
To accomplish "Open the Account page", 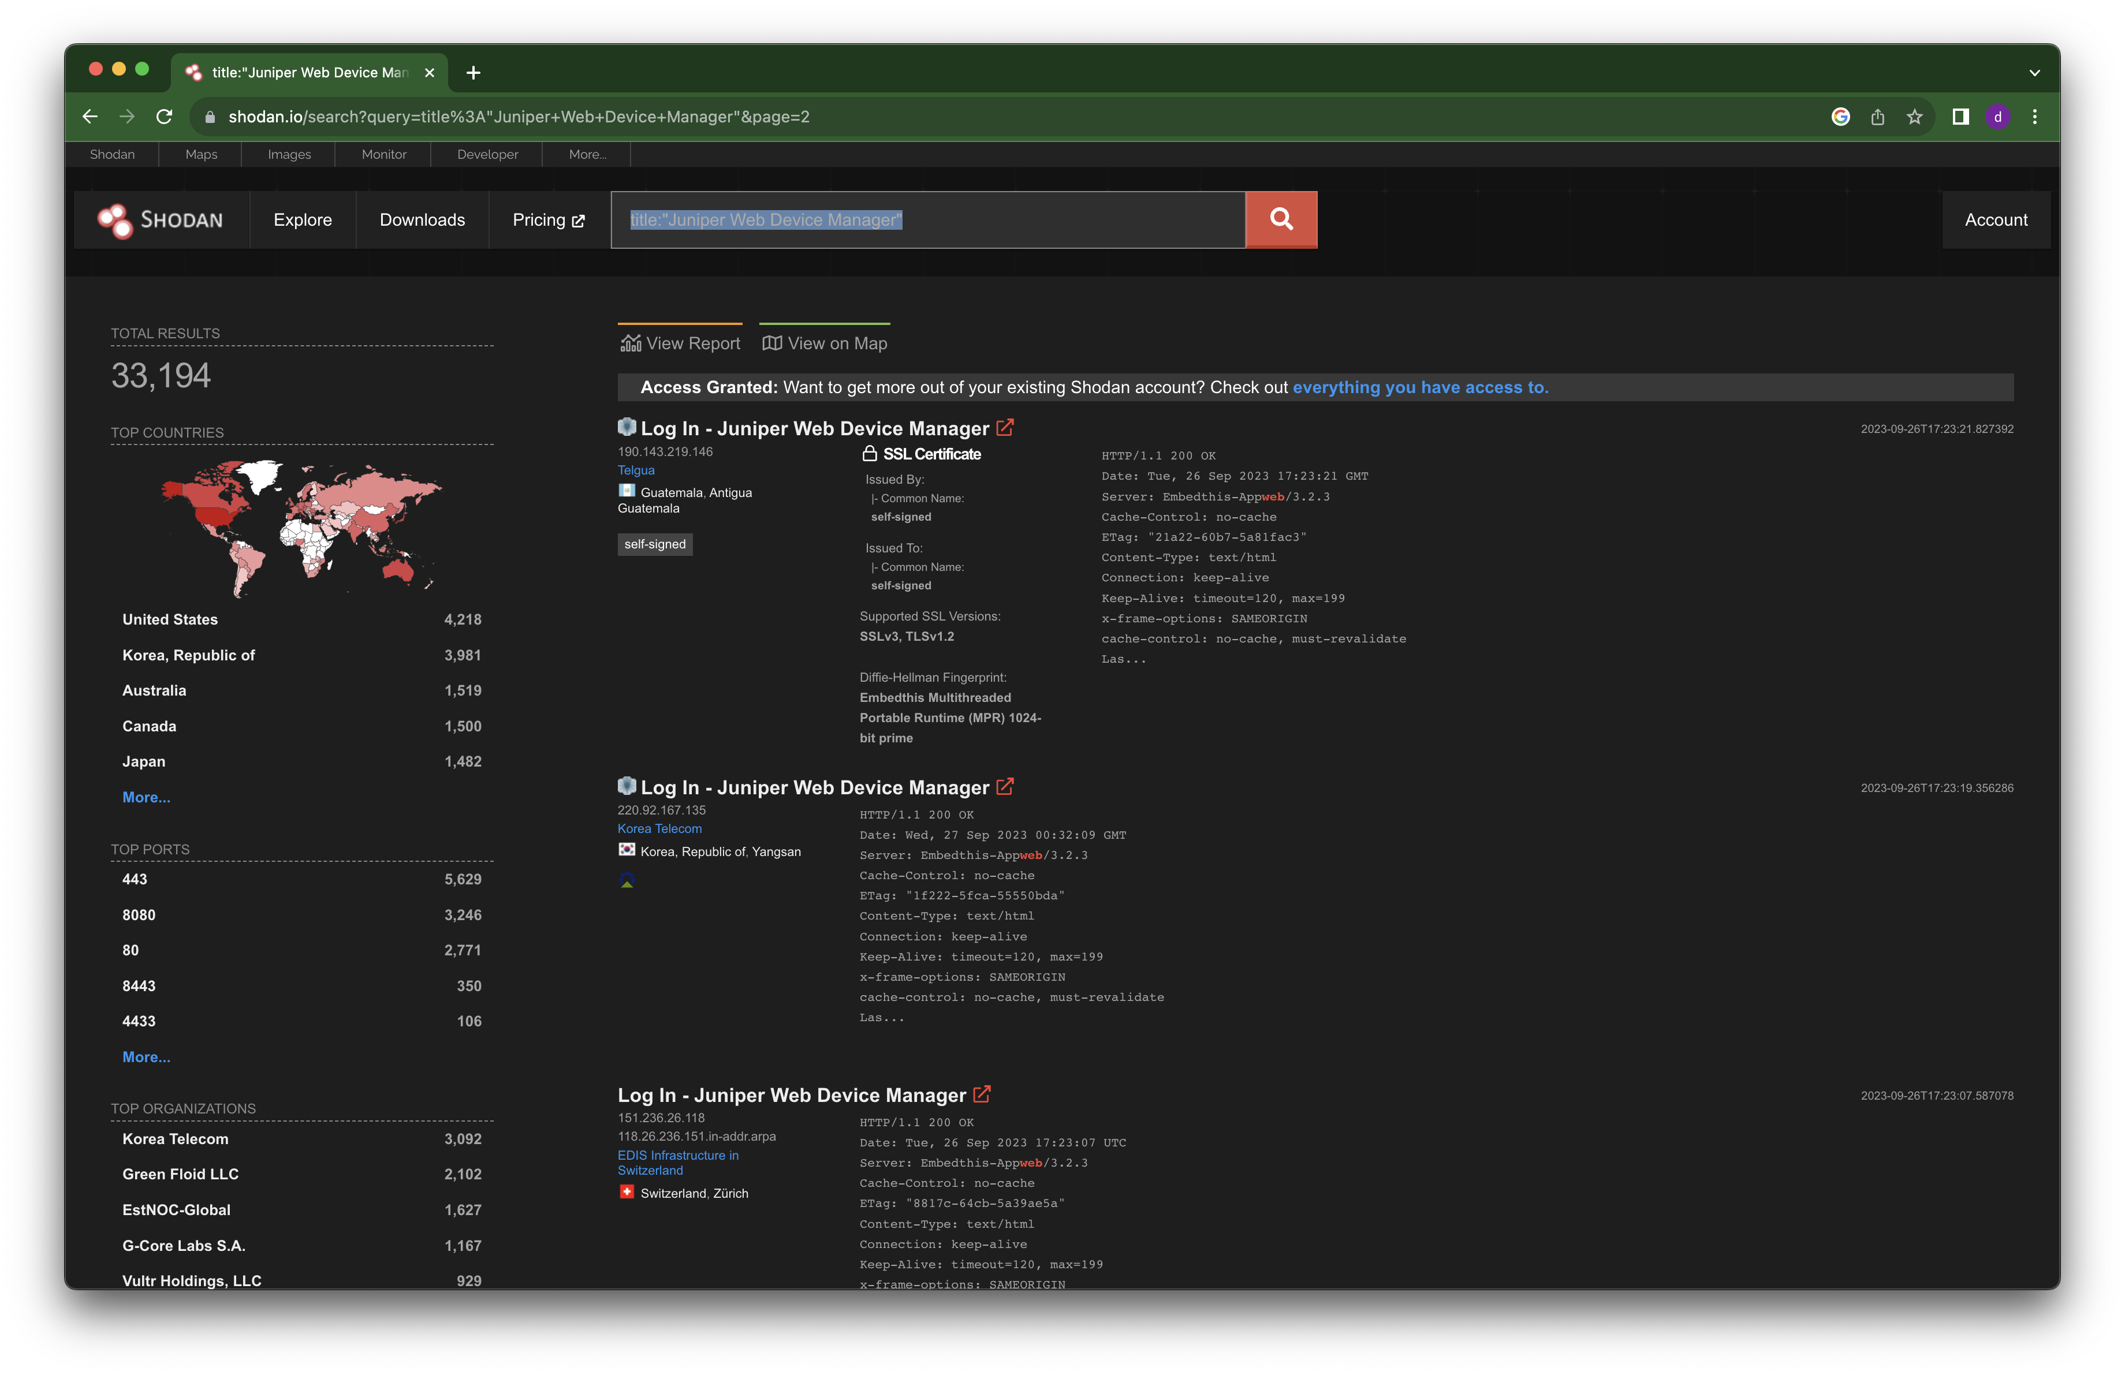I will (1996, 221).
